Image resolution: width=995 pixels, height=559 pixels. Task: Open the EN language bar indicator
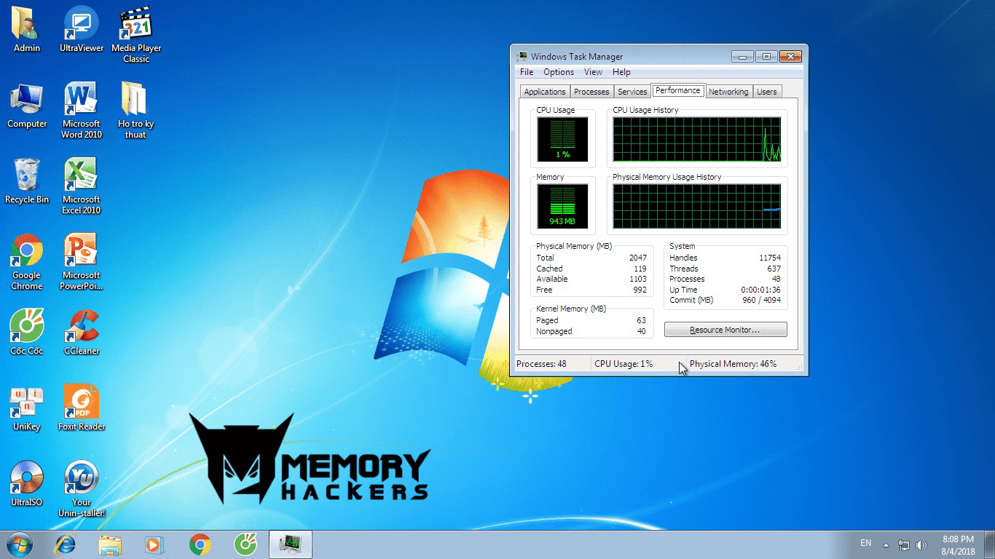[x=865, y=543]
